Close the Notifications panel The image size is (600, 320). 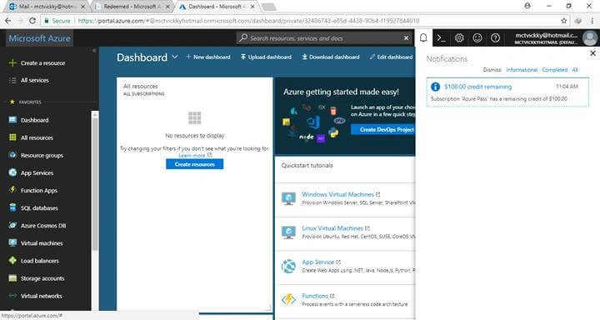[x=592, y=53]
